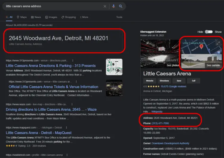Start voice search with microphone icon
Screen dimensions: 224x158
[x=113, y=6]
